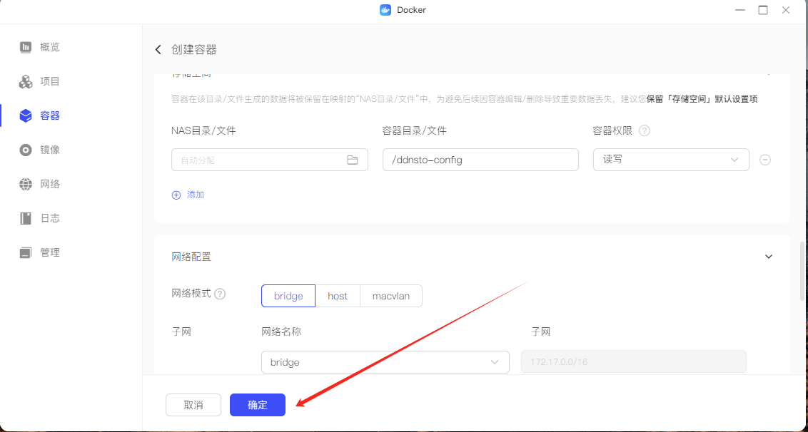Image resolution: width=808 pixels, height=432 pixels.
Task: Collapse the 网络配置 section chevron
Action: [769, 257]
